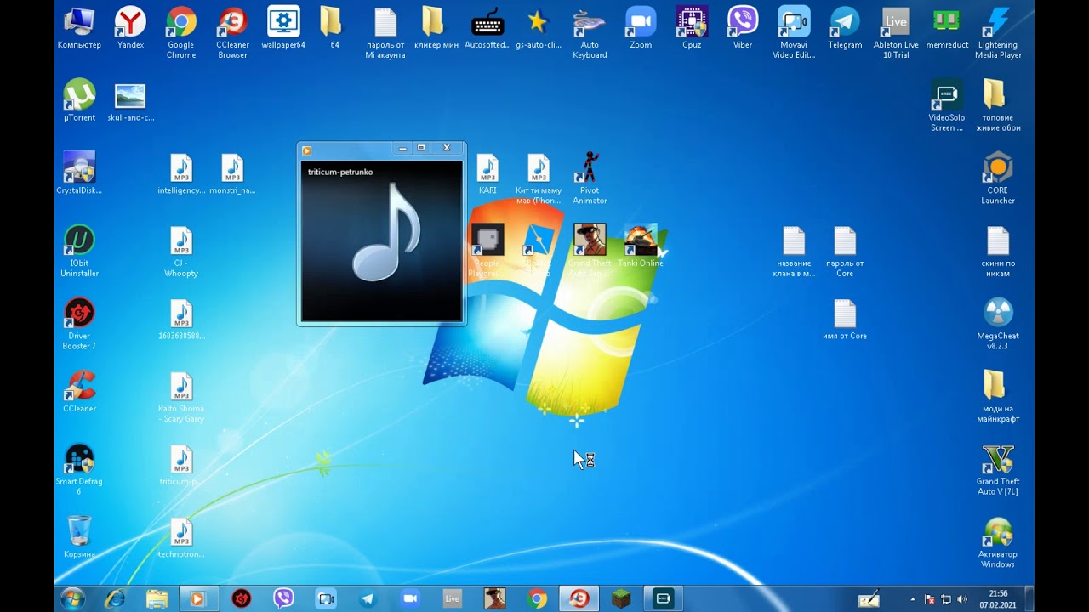Image resolution: width=1089 pixels, height=612 pixels.
Task: Open skull-and-c... image file
Action: 130,101
